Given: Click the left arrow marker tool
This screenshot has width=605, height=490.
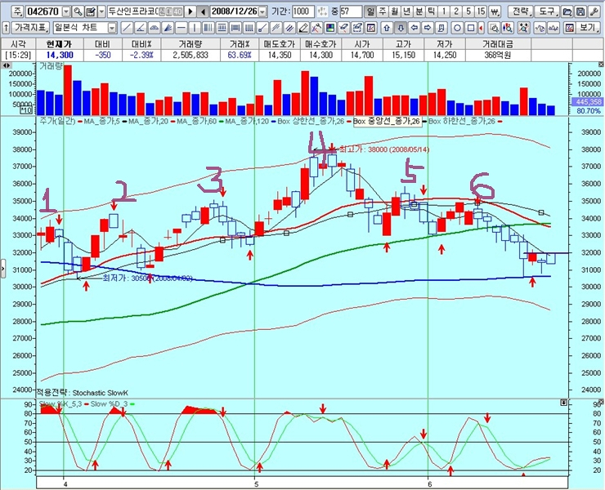Looking at the screenshot, I should [414, 28].
